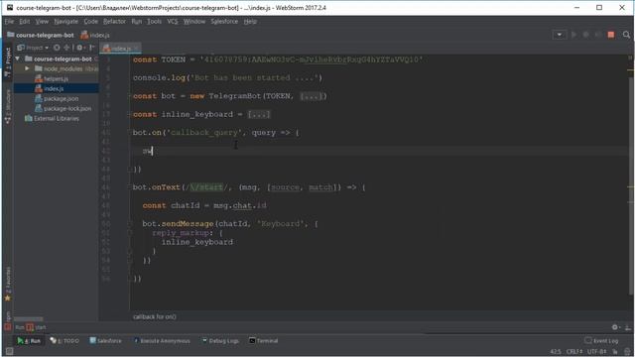Click the cursor position 42:5 indicator
The height and width of the screenshot is (357, 635).
pyautogui.click(x=556, y=352)
